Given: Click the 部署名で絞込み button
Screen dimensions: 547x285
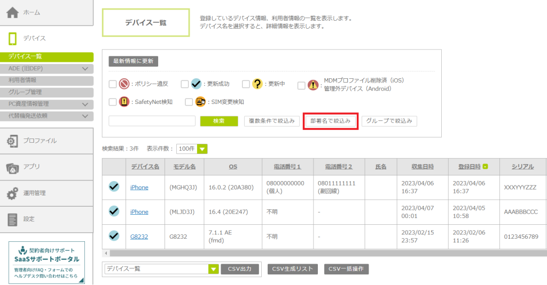Looking at the screenshot, I should (x=330, y=121).
